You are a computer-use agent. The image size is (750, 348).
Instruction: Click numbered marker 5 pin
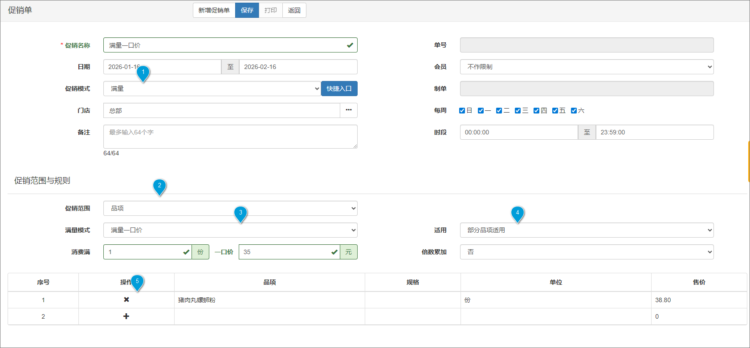click(137, 282)
